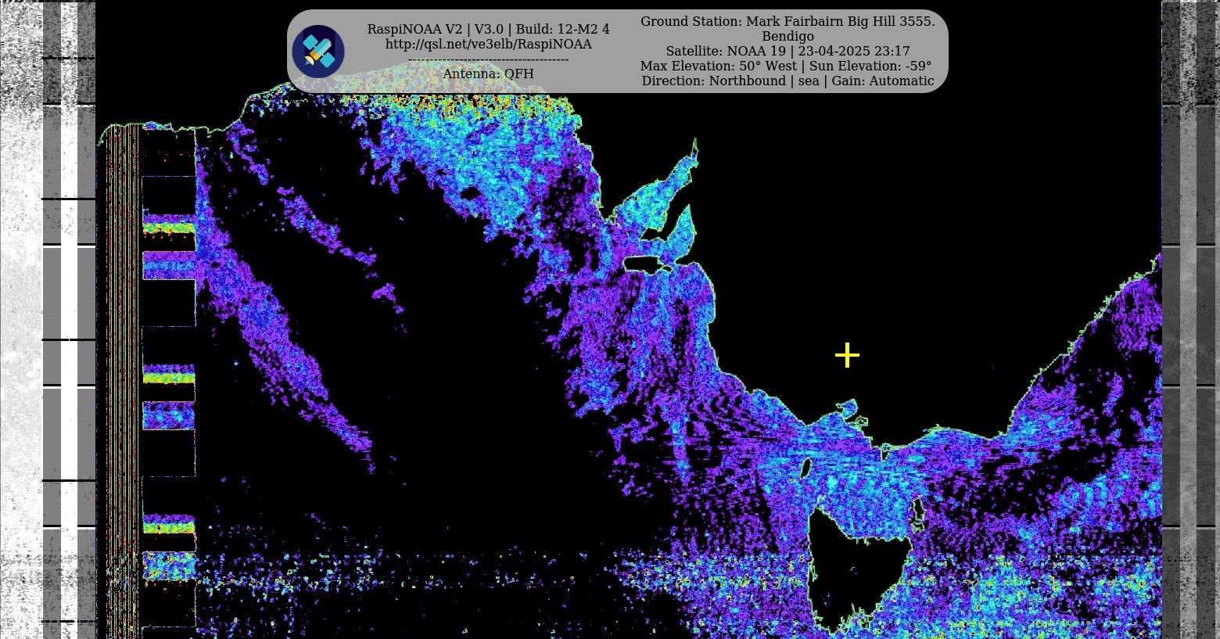Image resolution: width=1220 pixels, height=639 pixels.
Task: Click 'Ground Station: Mark Fairbairn Big Hill 3555.' text
Action: coord(788,22)
